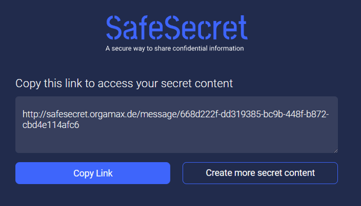
Task: Click the word 'Link' on the blue button
Action: coord(104,173)
